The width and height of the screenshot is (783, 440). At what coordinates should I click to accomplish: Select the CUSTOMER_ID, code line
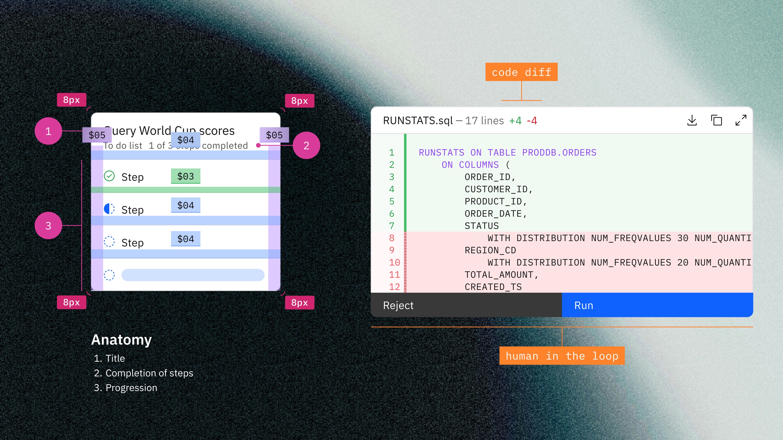[499, 189]
